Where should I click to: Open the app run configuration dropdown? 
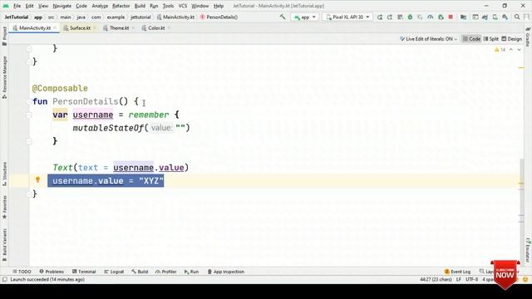tap(305, 17)
